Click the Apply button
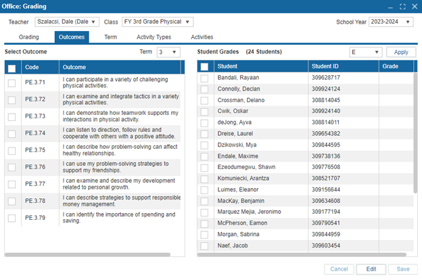422x280 pixels. [x=401, y=52]
